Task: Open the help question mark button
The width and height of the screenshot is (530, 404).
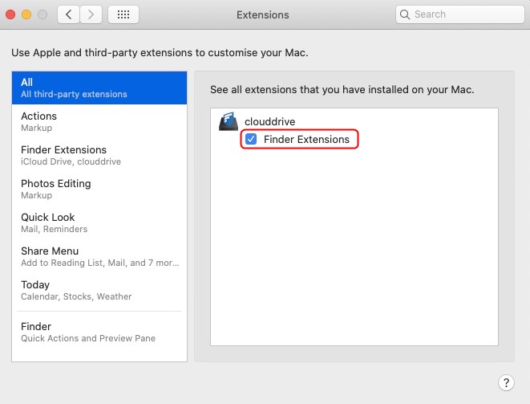Action: 506,382
